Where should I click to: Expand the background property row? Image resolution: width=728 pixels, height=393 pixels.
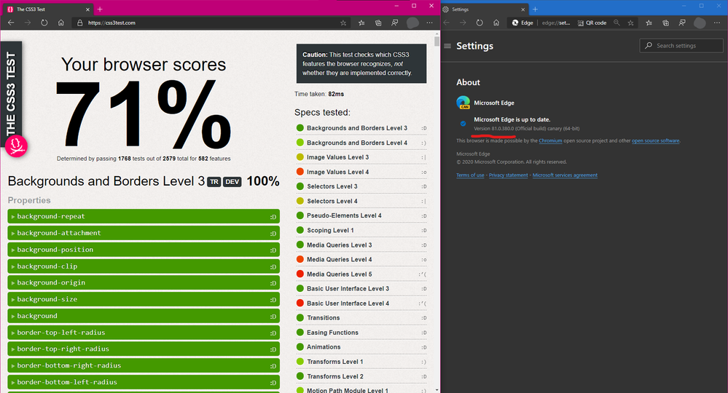tap(144, 316)
